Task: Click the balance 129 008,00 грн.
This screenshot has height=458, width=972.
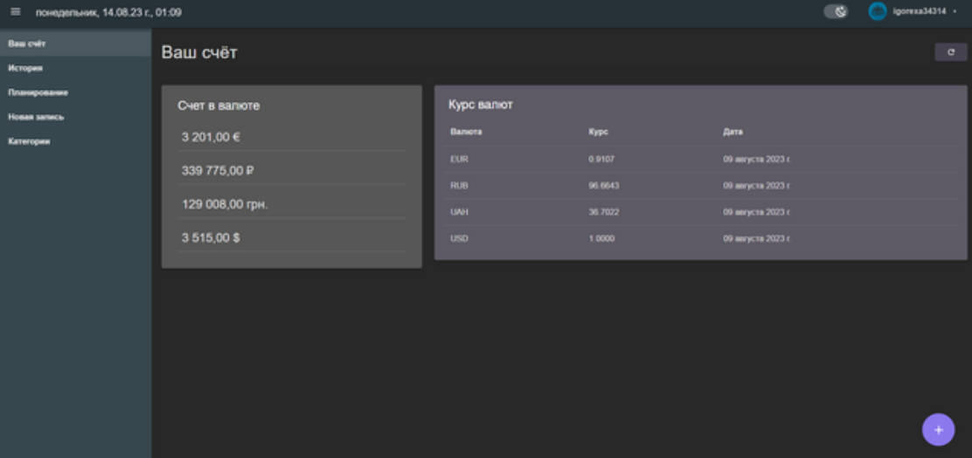Action: [225, 204]
